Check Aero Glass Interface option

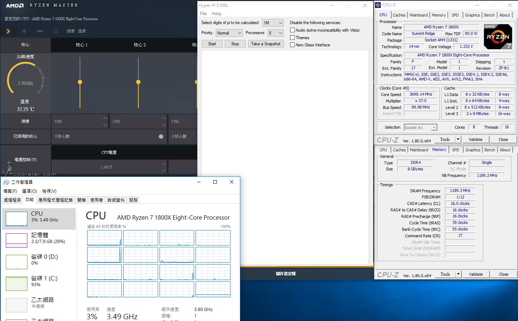[x=293, y=45]
